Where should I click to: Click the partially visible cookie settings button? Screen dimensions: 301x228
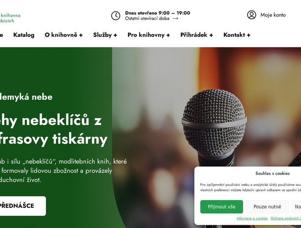click(296, 207)
